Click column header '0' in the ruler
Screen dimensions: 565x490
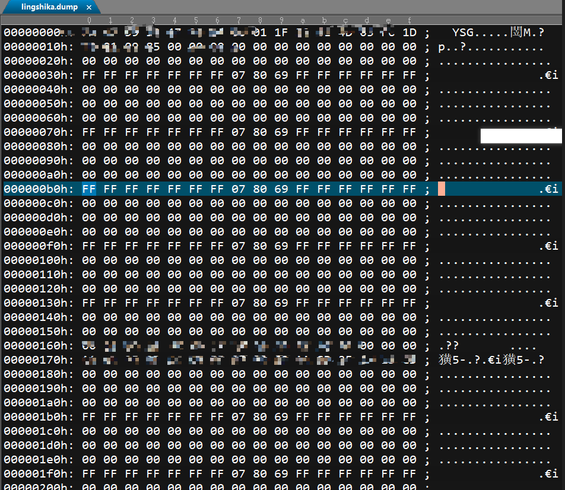click(89, 21)
